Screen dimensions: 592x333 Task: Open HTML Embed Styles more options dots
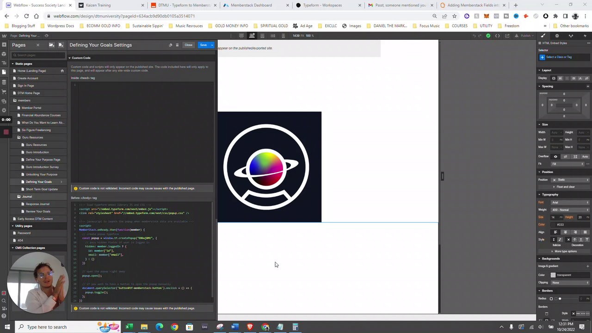tap(588, 43)
